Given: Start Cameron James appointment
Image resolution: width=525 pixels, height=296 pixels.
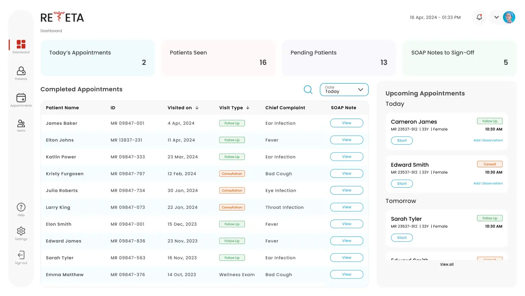Looking at the screenshot, I should [402, 141].
